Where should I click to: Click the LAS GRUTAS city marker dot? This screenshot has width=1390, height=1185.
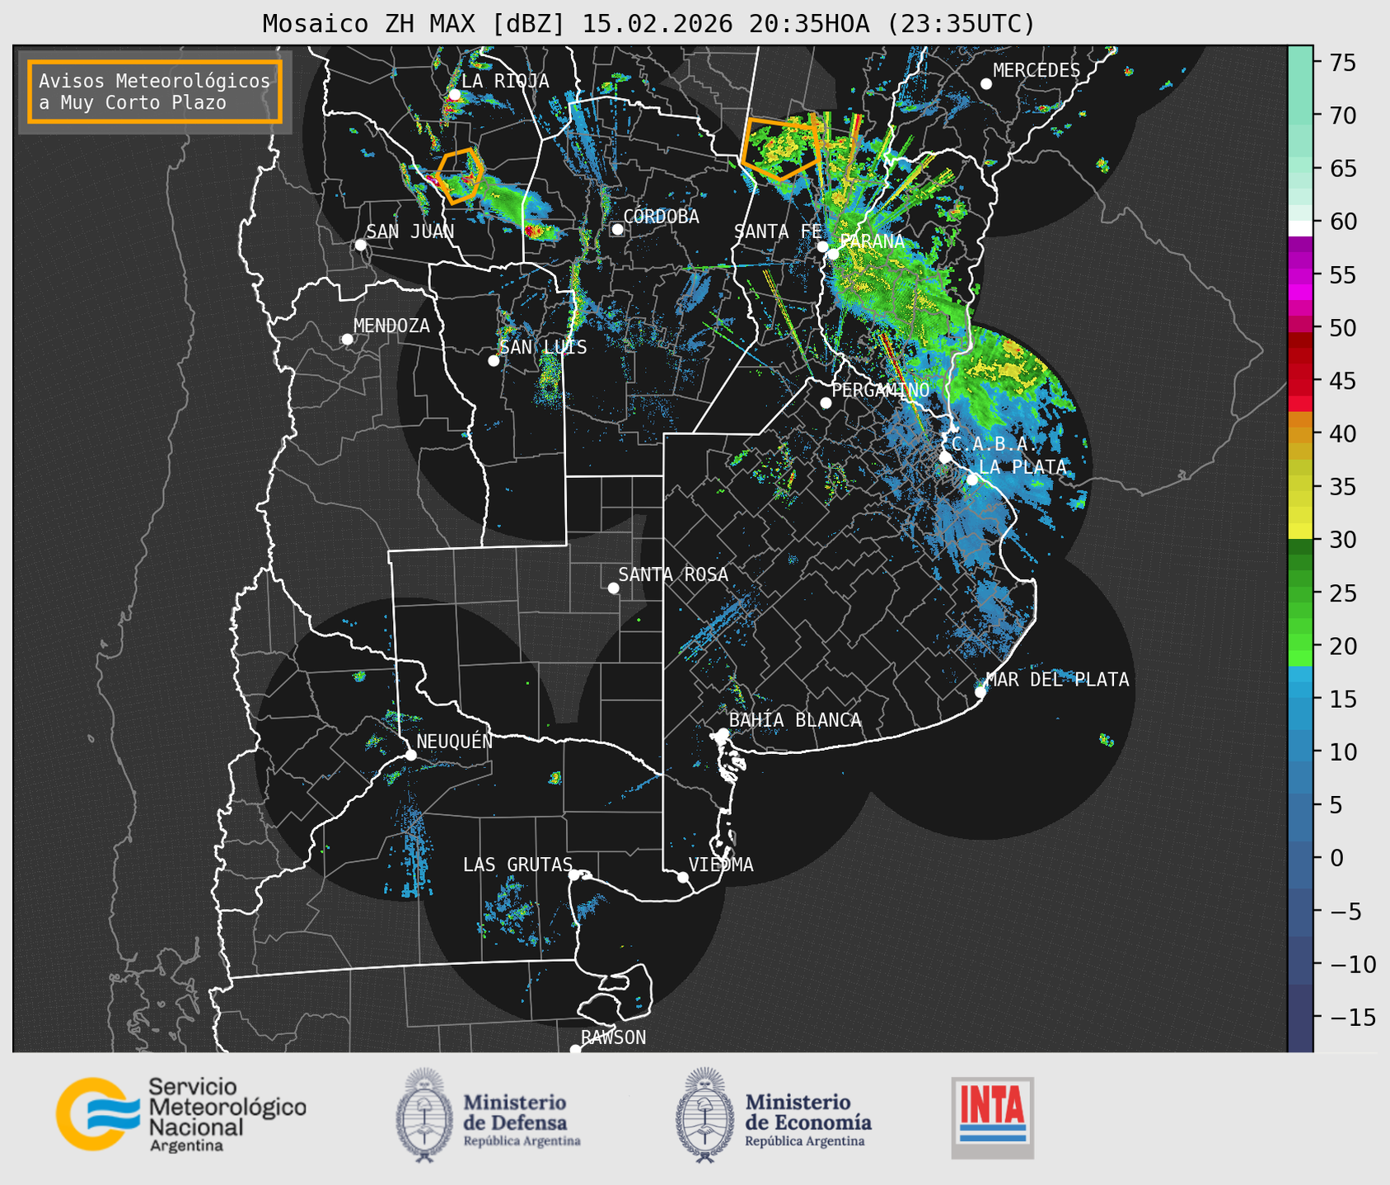point(574,874)
